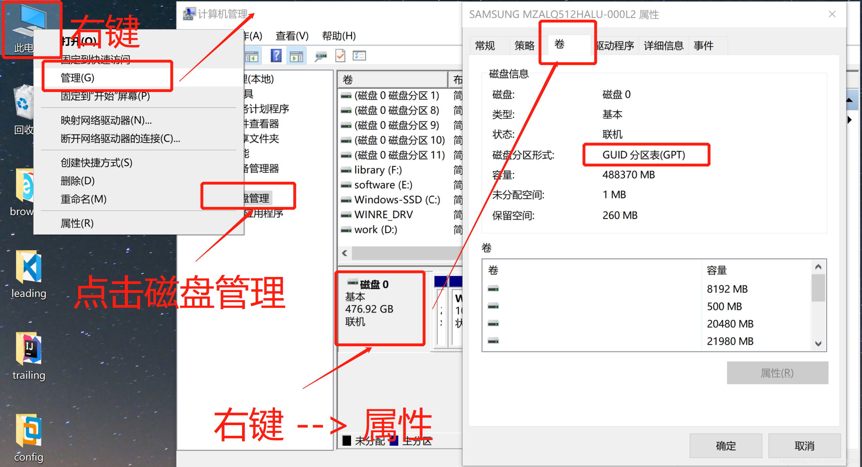
Task: Click the console pane toolbar icon left of Help
Action: coord(252,56)
